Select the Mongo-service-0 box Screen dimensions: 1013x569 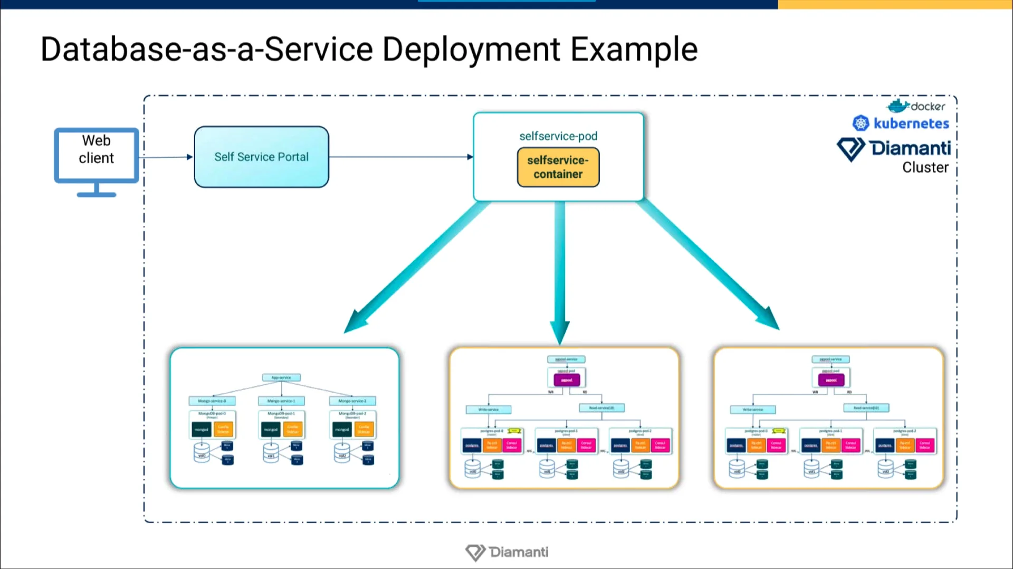tap(212, 401)
